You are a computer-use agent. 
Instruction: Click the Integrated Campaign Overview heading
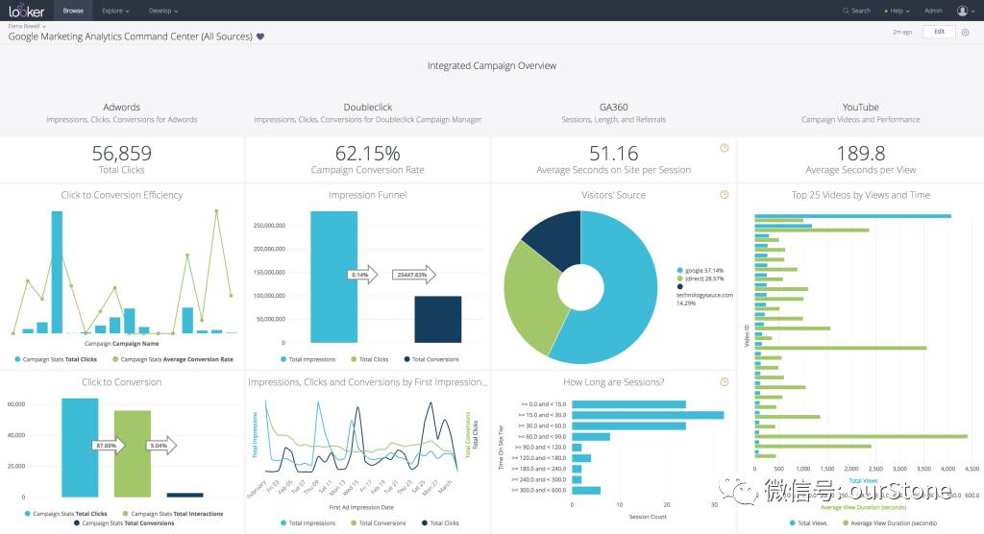(x=492, y=65)
